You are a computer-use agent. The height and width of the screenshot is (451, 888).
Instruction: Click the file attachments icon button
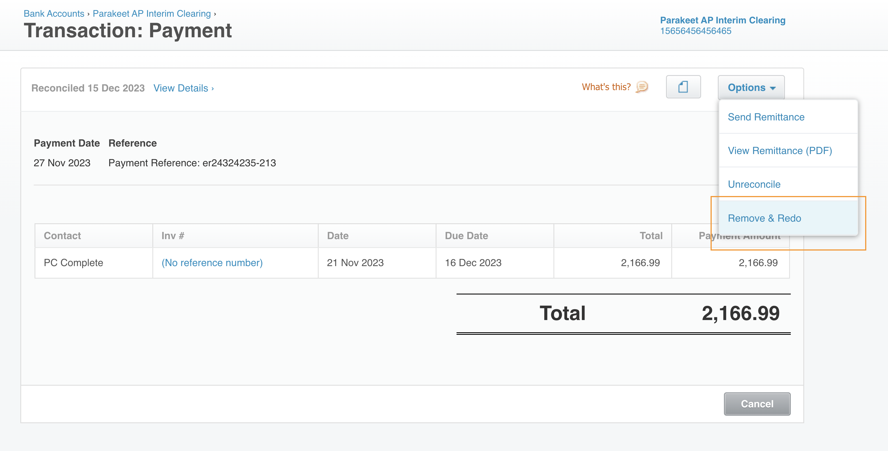[x=683, y=87]
